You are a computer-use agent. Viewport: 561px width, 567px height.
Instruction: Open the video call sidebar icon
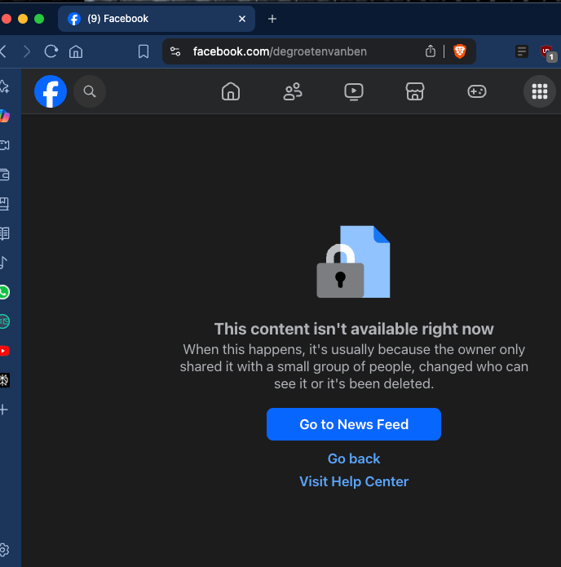4,145
